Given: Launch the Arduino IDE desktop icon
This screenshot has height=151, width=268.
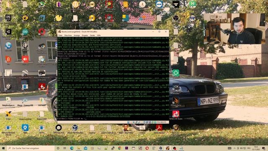Looking at the screenshot, I should (25, 32).
